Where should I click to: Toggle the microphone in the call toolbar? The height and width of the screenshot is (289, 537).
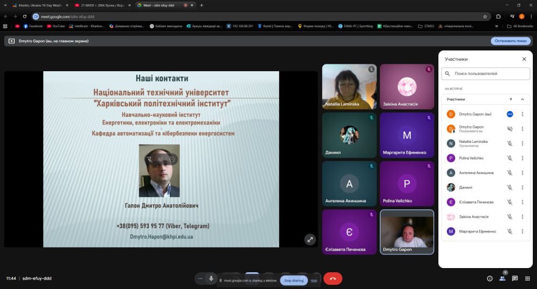[x=211, y=279]
